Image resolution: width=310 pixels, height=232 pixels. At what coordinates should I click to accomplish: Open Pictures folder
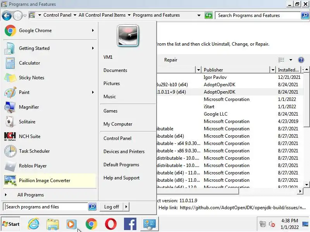pyautogui.click(x=112, y=84)
